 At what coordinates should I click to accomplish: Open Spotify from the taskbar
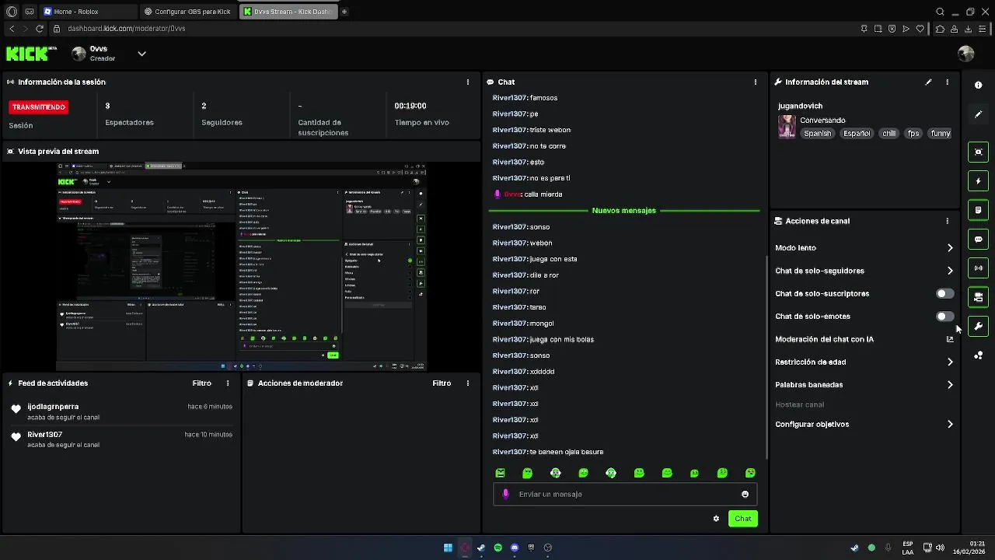pos(498,548)
